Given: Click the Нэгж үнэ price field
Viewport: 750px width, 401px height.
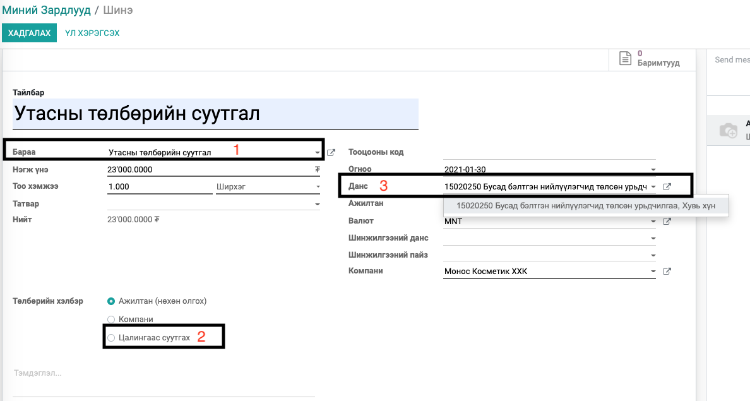Looking at the screenshot, I should coord(213,169).
